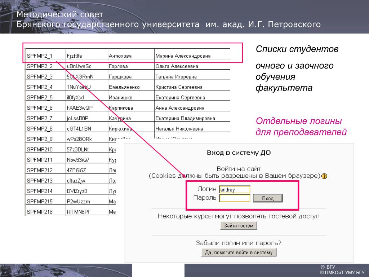Screen dimensions: 369x277
Task: Click the heading Вход в систему ДО
Action: point(239,153)
